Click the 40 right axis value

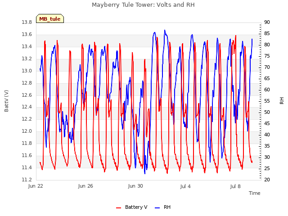tap(267, 135)
